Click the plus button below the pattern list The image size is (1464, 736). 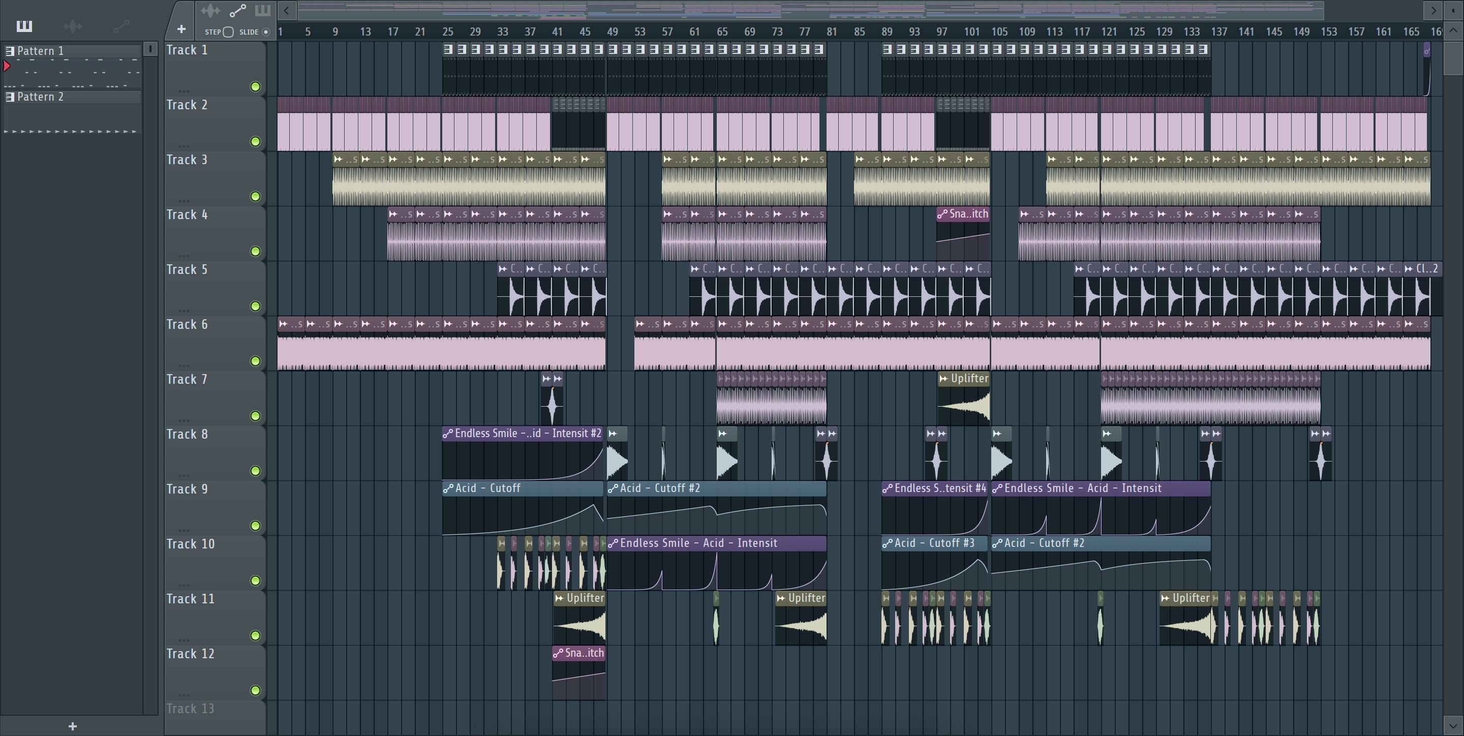[72, 726]
